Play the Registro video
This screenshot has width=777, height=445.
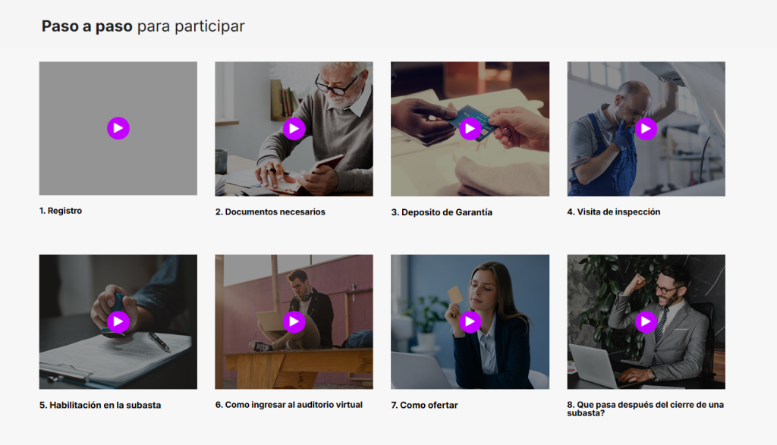tap(118, 128)
